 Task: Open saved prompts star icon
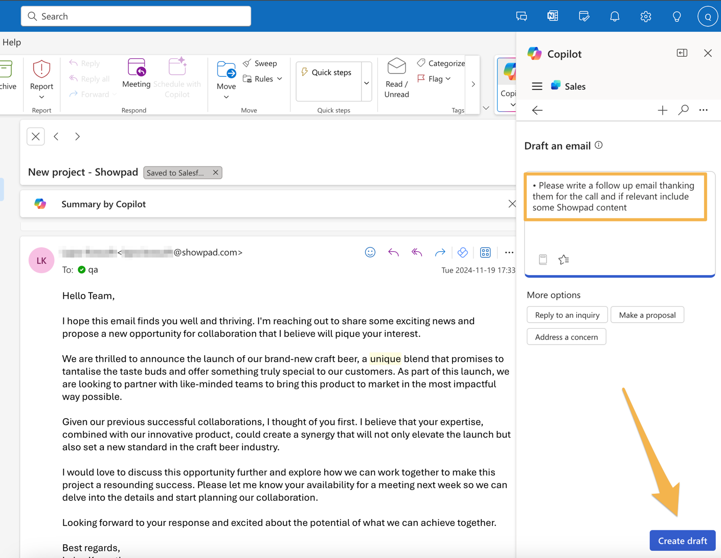[564, 259]
